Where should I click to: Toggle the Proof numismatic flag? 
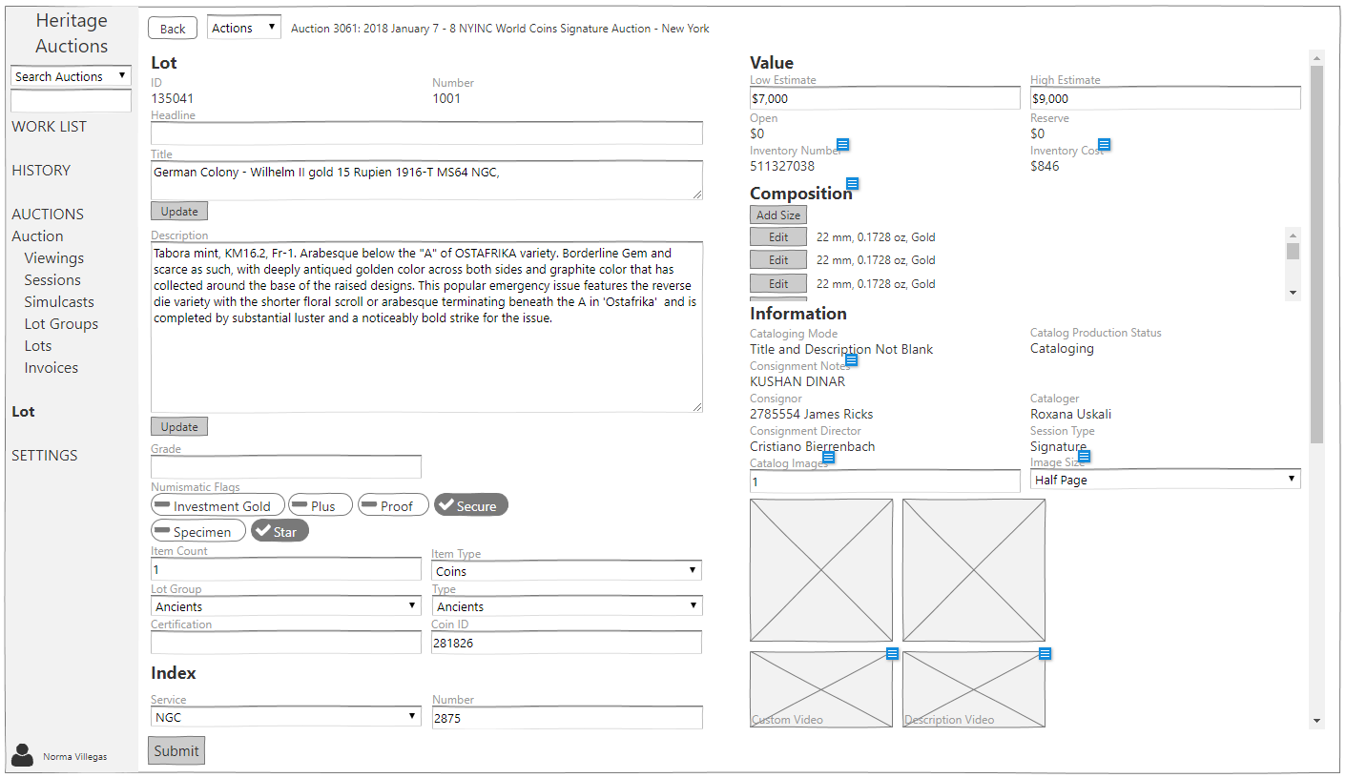(x=393, y=505)
